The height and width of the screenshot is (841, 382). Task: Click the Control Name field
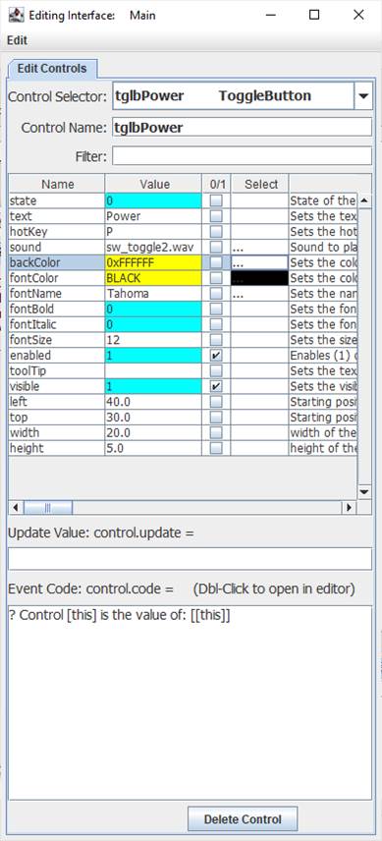coord(243,128)
